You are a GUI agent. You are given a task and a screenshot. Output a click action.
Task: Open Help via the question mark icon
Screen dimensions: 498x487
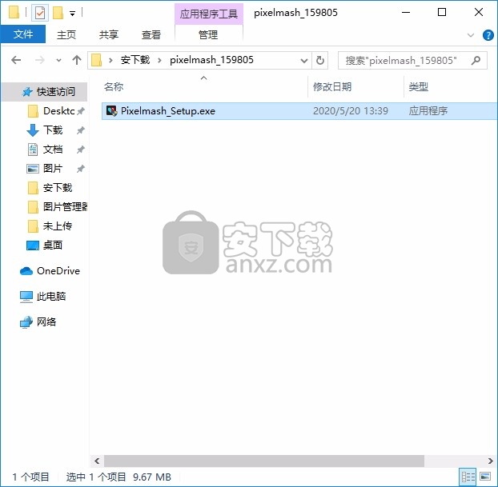(488, 35)
